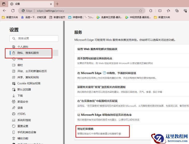
Task: Open 默认浏览器 section
Action: (x=34, y=90)
